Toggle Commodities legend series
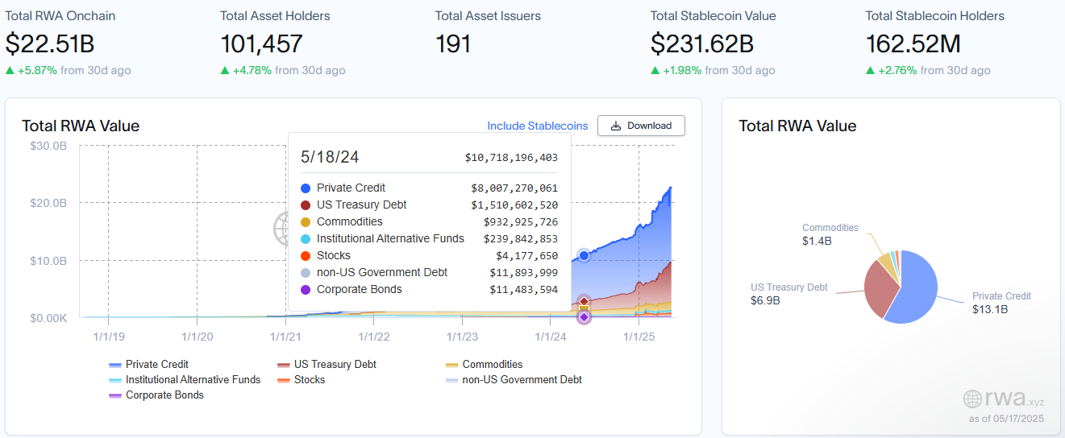This screenshot has height=438, width=1065. tap(484, 364)
